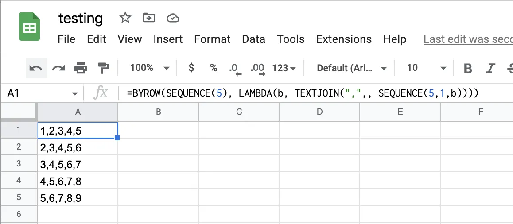Apply percent format
Image resolution: width=513 pixels, height=224 pixels.
coord(214,68)
